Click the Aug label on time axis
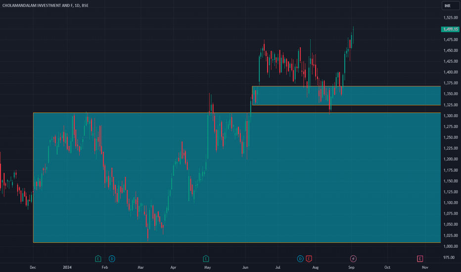The image size is (461, 272). click(x=316, y=267)
